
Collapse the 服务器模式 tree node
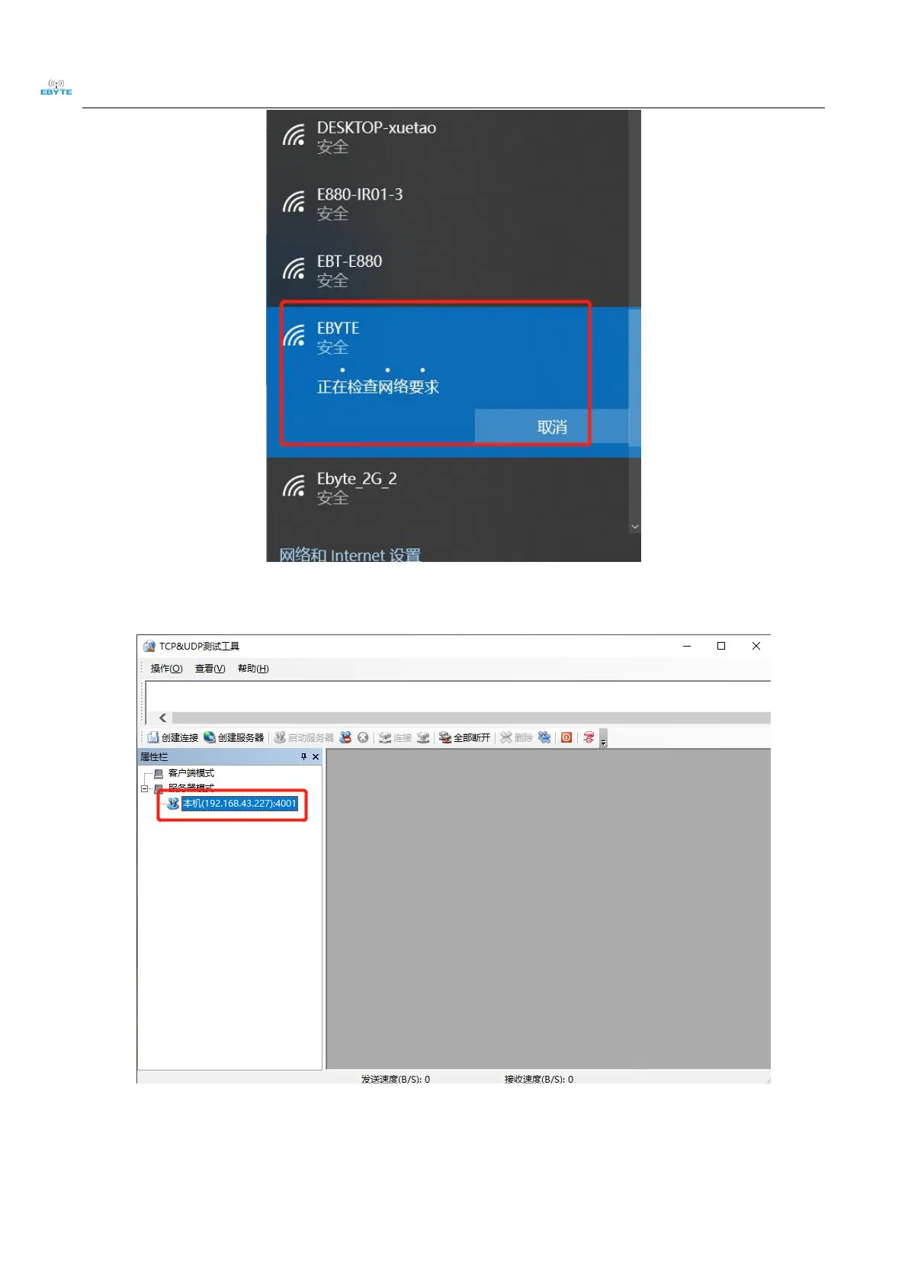[145, 788]
